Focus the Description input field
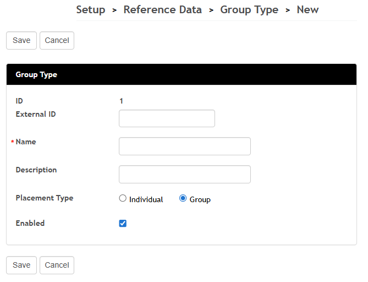The width and height of the screenshot is (368, 282). (185, 175)
